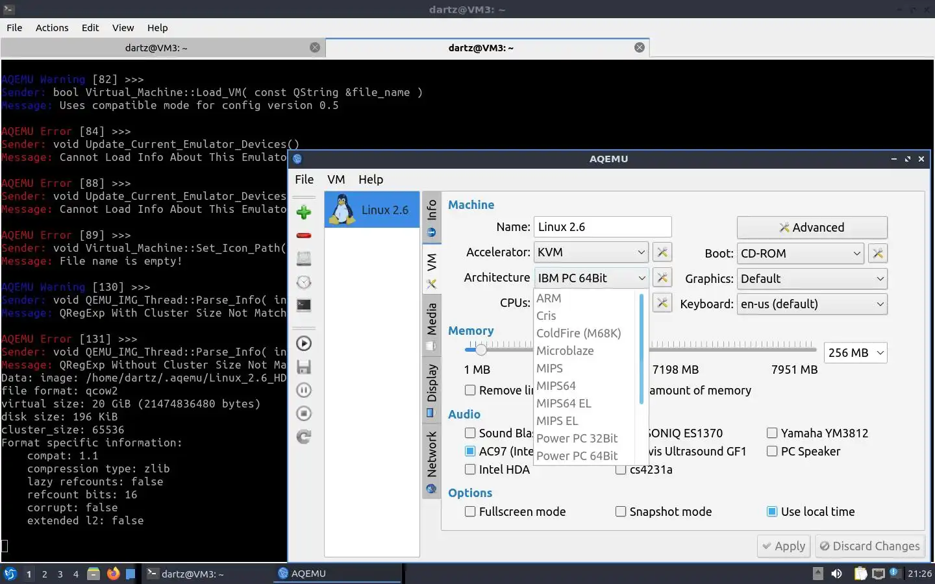The height and width of the screenshot is (584, 935).
Task: Click the Reset VM circular arrow icon
Action: coord(303,437)
